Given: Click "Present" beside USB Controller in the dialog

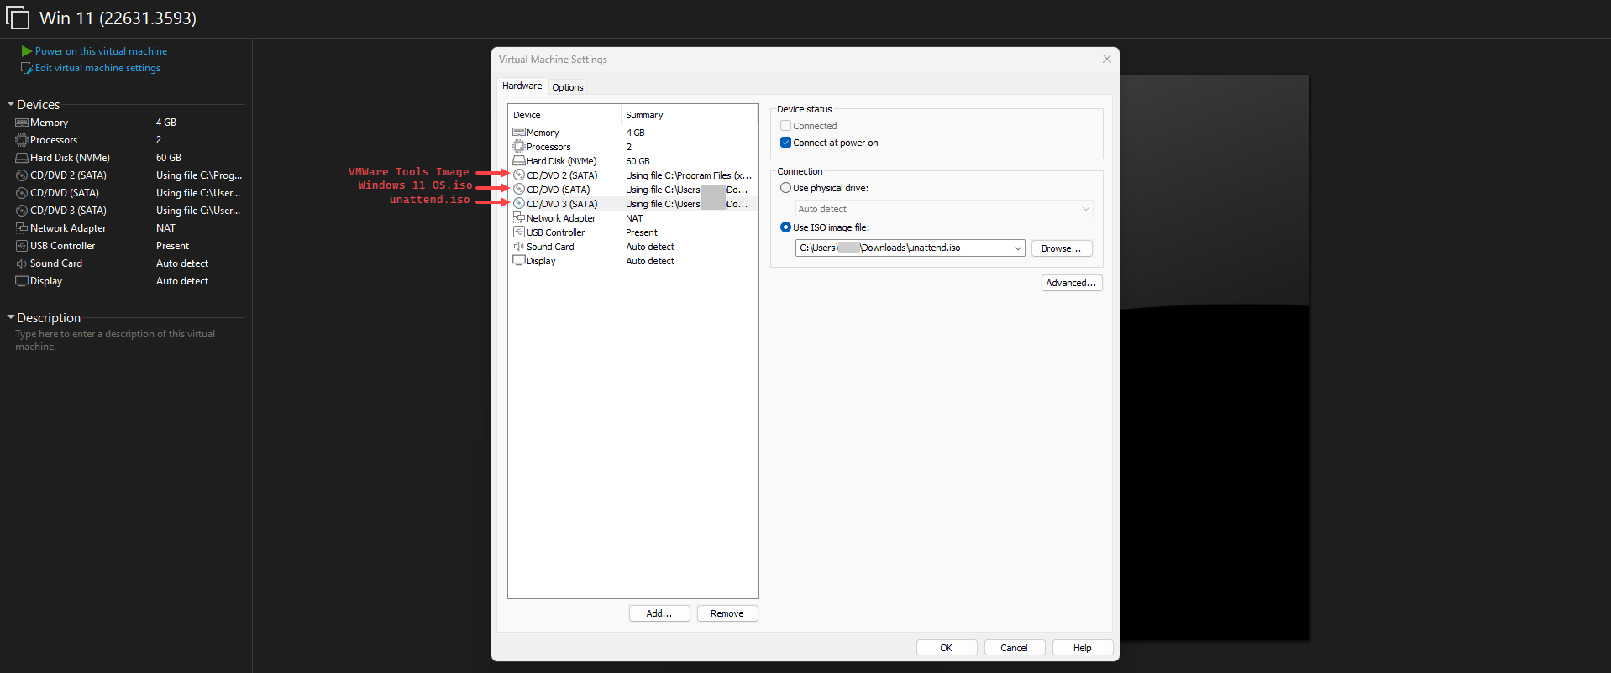Looking at the screenshot, I should click(x=642, y=232).
